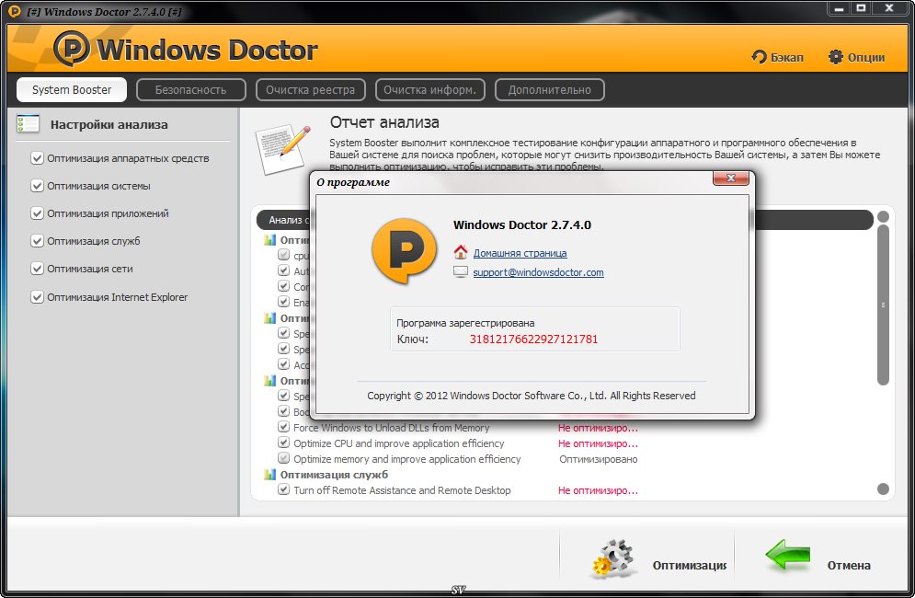The image size is (915, 598).
Task: Click Не оптимизиро… status for Remote Assistance
Action: pos(598,490)
